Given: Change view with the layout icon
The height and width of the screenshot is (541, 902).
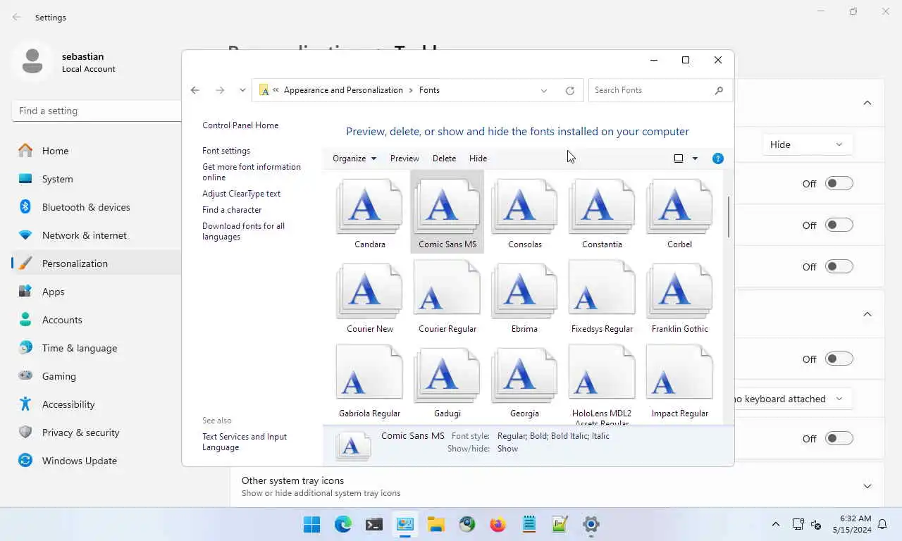Looking at the screenshot, I should pyautogui.click(x=679, y=158).
